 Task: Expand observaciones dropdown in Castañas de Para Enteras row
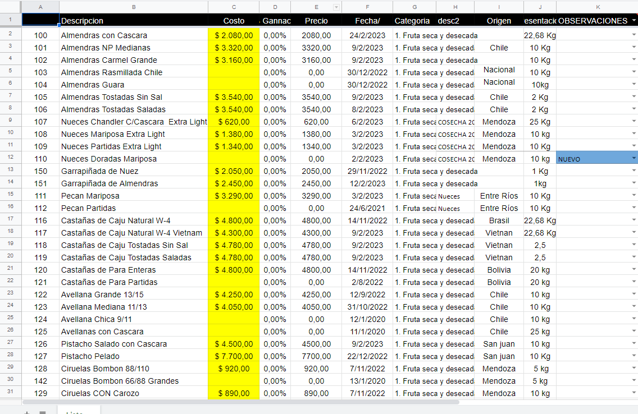(634, 269)
